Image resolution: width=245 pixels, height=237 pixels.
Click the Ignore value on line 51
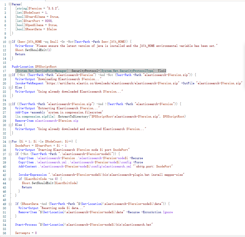(x=168, y=212)
